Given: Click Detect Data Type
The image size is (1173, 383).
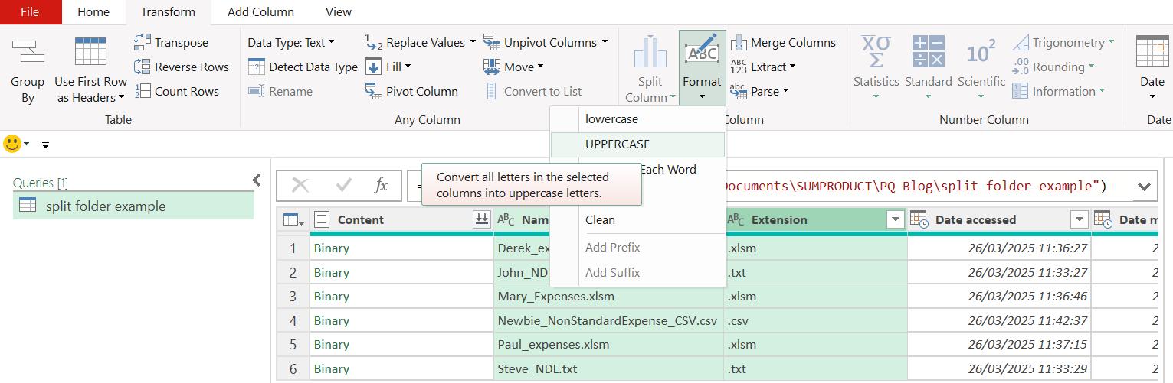Looking at the screenshot, I should click(x=303, y=67).
